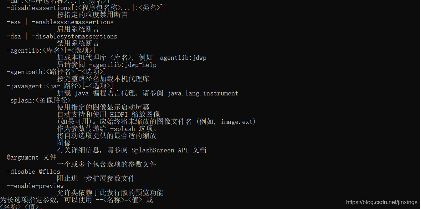Click the -splash:<图像路径> option line
Viewport: 421px width, 209px height.
point(39,100)
